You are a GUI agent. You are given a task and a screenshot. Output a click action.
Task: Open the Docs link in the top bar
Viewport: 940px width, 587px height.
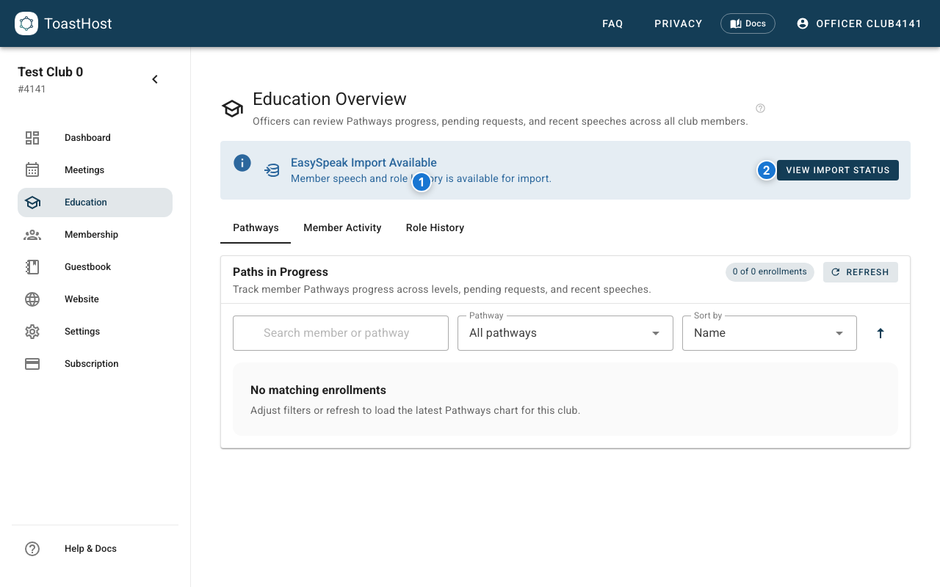point(748,23)
